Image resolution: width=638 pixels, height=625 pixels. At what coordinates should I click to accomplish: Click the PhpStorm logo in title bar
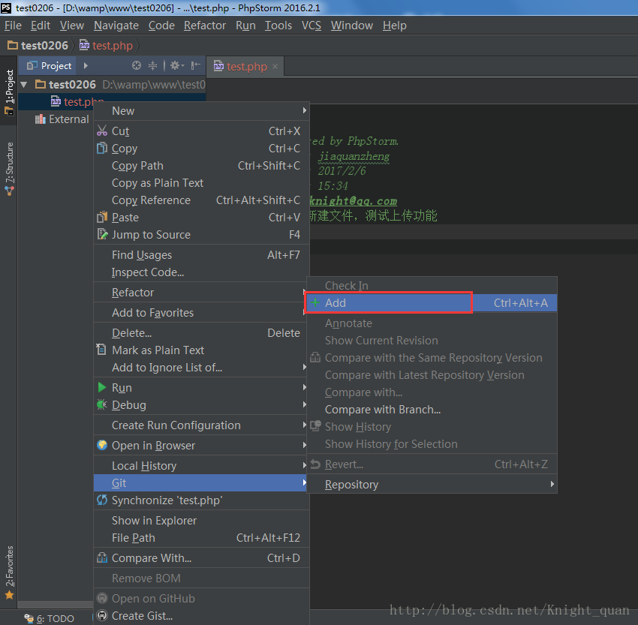click(x=6, y=8)
